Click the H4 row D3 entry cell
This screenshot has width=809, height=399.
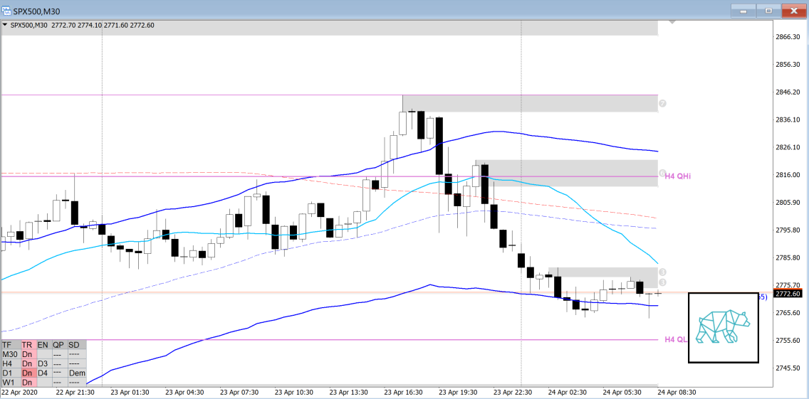pos(43,363)
